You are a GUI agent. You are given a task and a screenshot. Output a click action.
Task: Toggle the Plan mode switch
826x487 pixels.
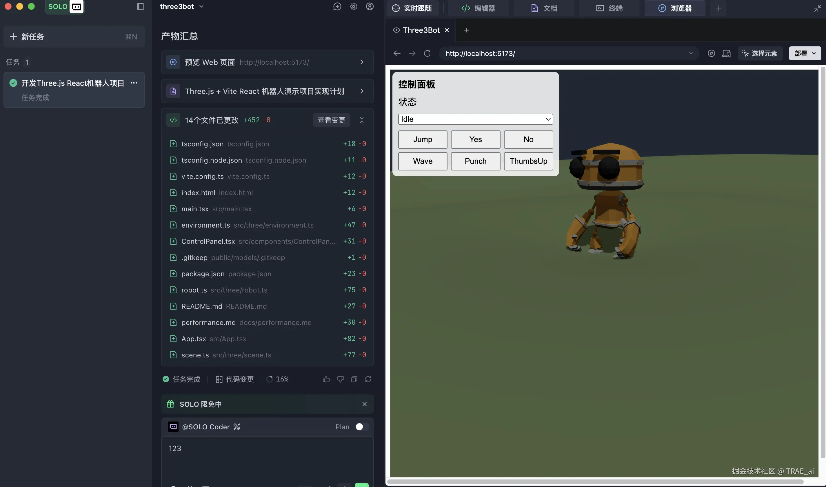tap(361, 427)
